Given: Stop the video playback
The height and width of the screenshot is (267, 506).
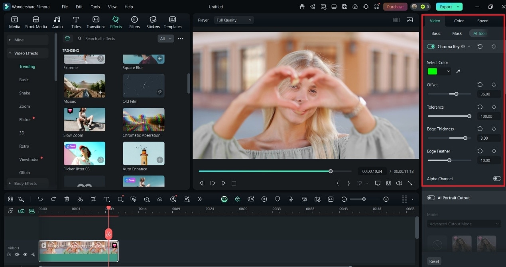Looking at the screenshot, I should pos(234,183).
